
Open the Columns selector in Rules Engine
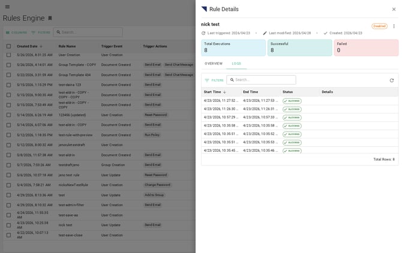click(16, 32)
